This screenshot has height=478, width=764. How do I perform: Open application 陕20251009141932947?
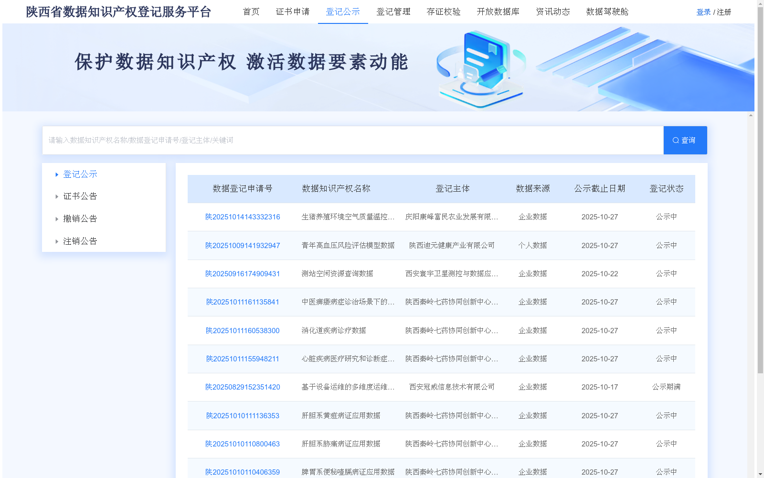[243, 246]
